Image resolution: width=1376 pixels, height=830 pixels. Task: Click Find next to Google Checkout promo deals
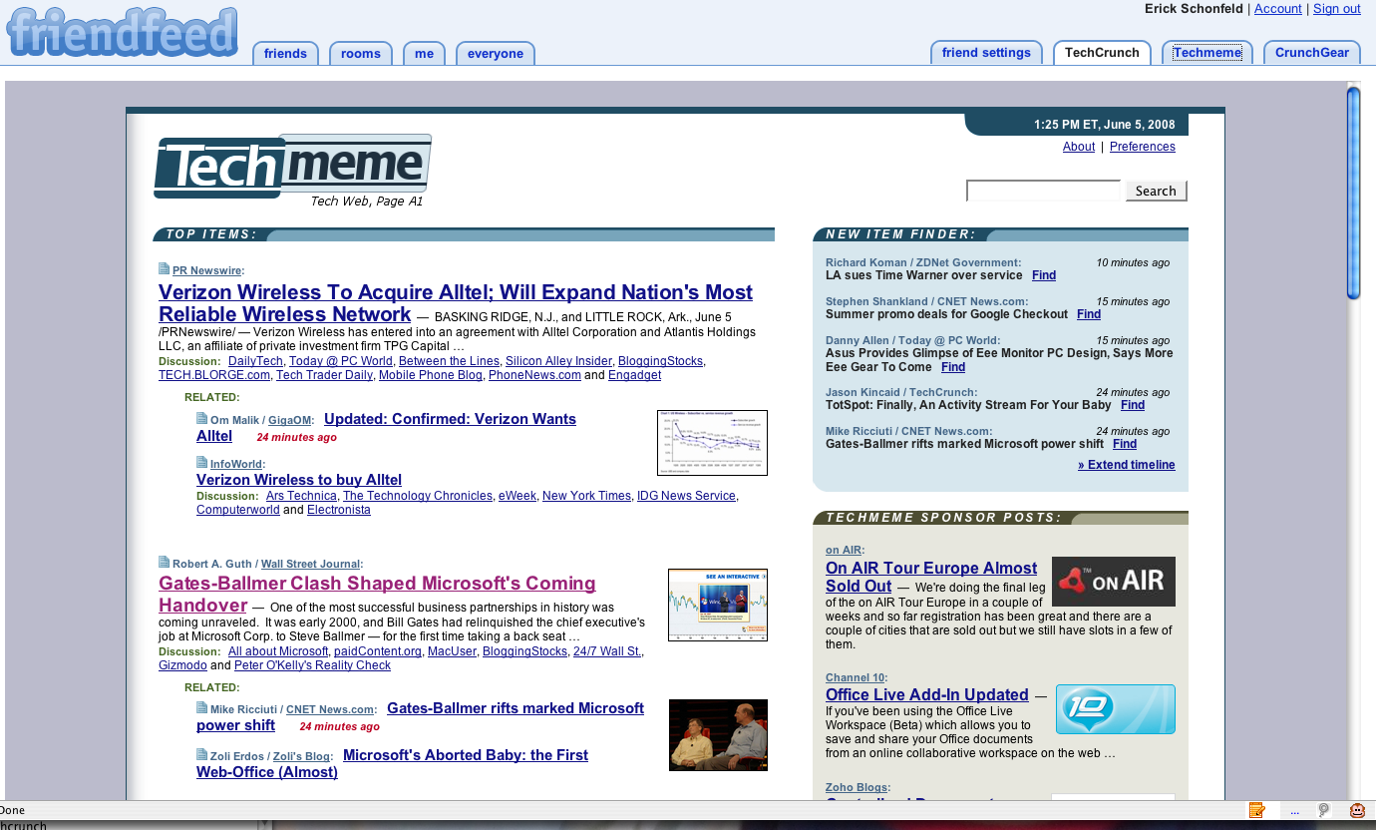coord(1089,314)
